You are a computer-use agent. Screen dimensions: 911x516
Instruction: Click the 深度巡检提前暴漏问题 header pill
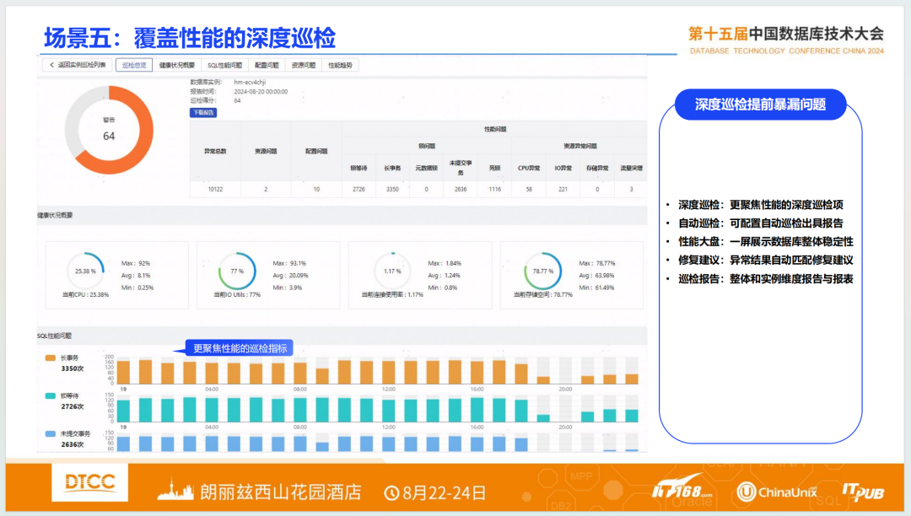[761, 105]
